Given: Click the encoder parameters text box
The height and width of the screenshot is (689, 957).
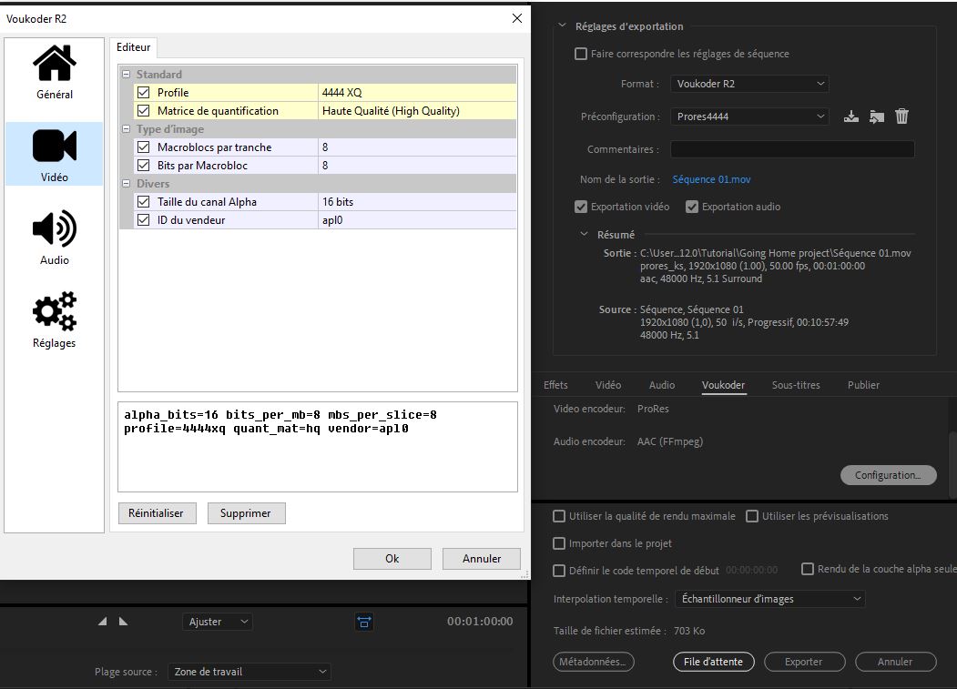Looking at the screenshot, I should tap(318, 447).
